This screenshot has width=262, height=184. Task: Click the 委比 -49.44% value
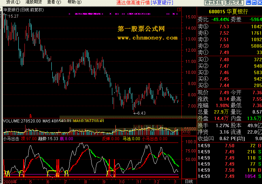click(x=220, y=19)
